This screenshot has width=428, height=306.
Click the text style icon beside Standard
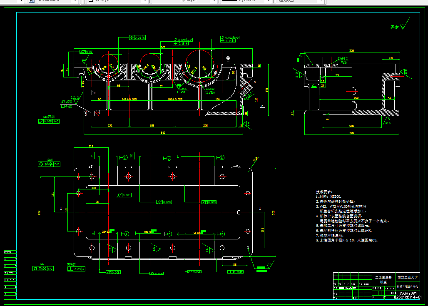32,1
